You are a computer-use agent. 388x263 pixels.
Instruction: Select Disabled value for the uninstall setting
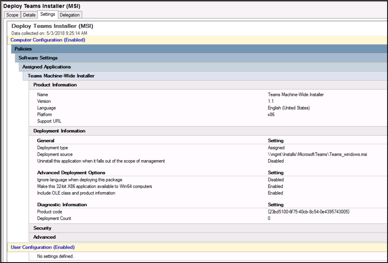[x=276, y=161]
